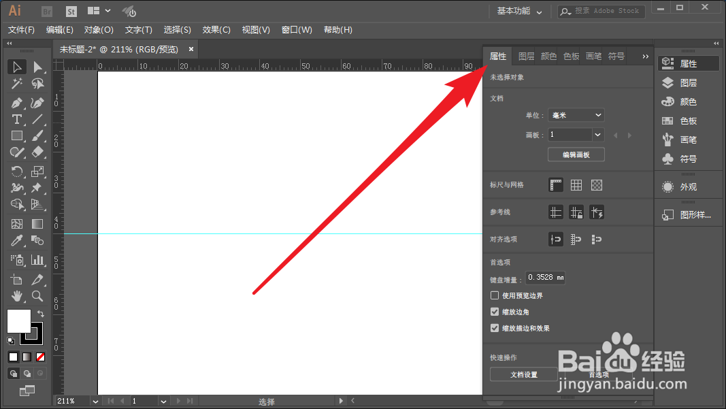The width and height of the screenshot is (726, 409).
Task: Select the Eyedropper tool
Action: [x=16, y=240]
